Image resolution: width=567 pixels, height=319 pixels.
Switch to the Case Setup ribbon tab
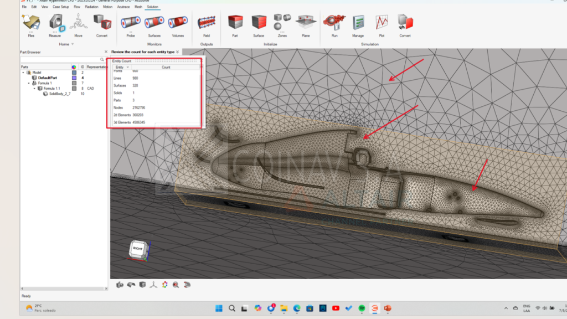[x=60, y=7]
